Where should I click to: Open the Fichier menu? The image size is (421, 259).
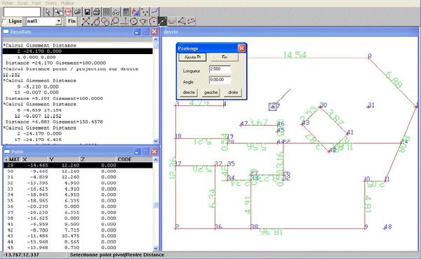click(x=8, y=3)
